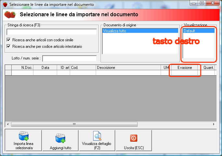Image resolution: width=222 pixels, height=156 pixels.
Task: Focus the Lotto / num. serie field
Action: tap(69, 58)
